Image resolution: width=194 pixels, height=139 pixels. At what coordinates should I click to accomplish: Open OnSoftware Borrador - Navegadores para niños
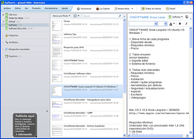pos(86,104)
